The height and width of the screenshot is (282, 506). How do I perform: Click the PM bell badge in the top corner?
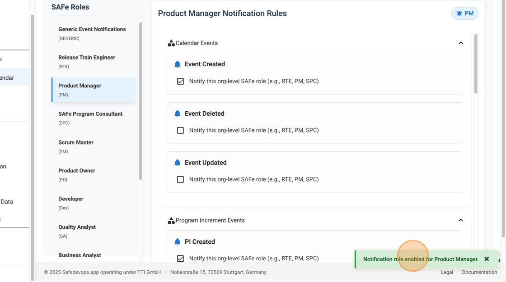click(x=464, y=13)
